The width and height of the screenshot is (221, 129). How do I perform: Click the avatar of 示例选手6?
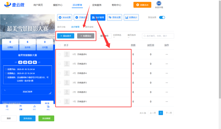click(x=67, y=55)
